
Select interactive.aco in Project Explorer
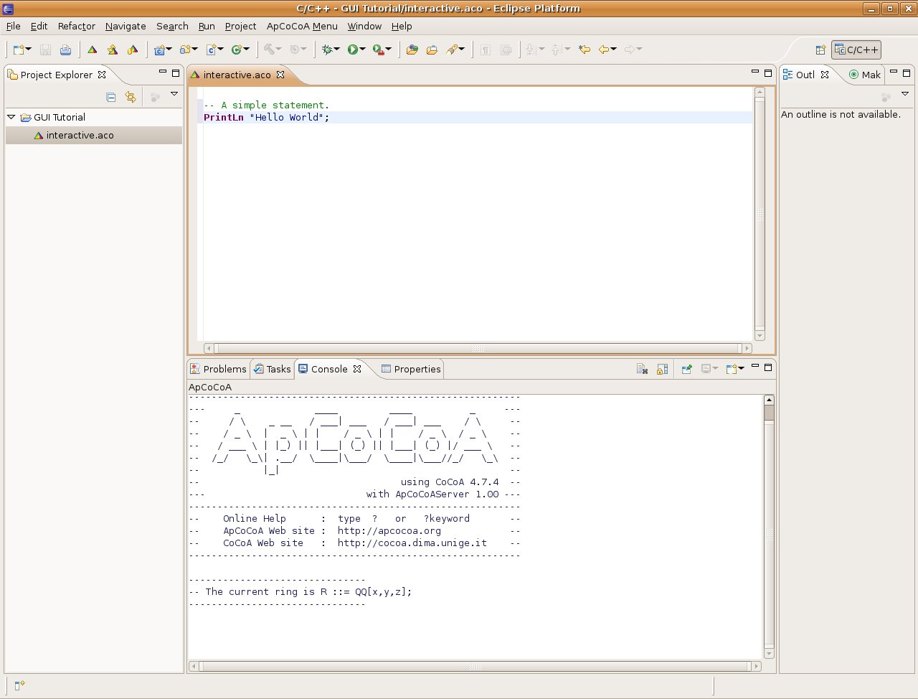coord(94,135)
